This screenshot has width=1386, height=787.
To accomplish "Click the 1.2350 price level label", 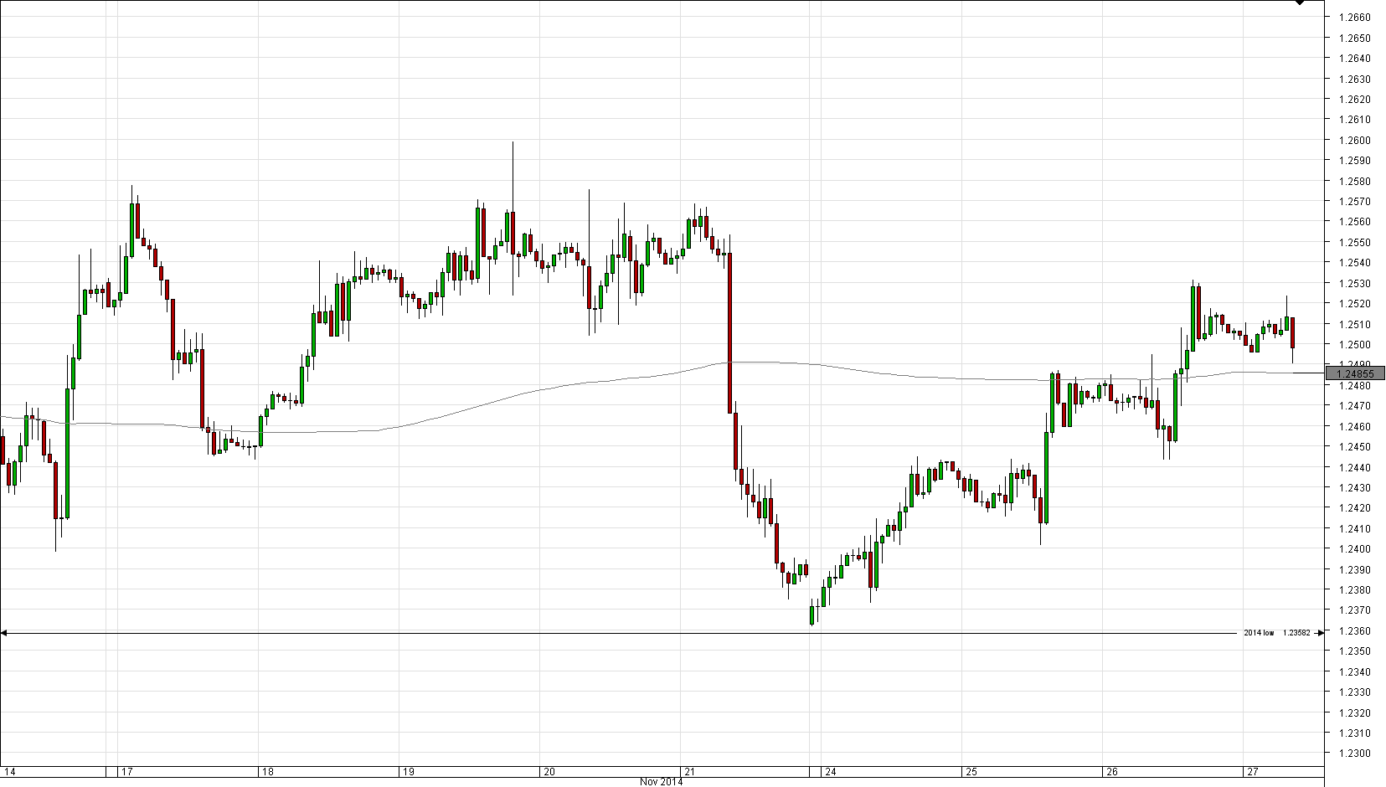I will (x=1355, y=651).
